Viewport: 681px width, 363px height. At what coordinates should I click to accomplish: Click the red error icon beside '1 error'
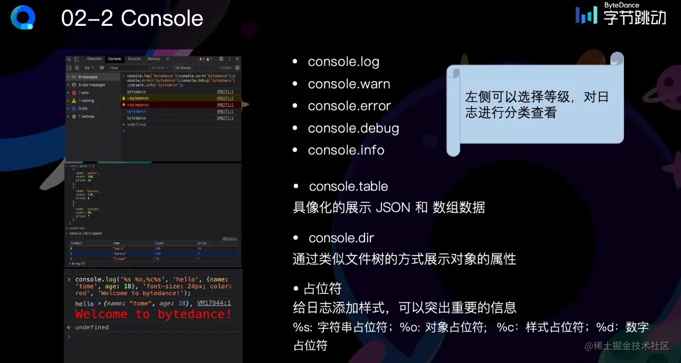click(74, 93)
